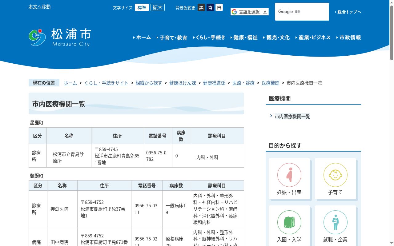394x246 pixels.
Task: Open the 就職・企業 businessperson icon
Action: (336, 222)
